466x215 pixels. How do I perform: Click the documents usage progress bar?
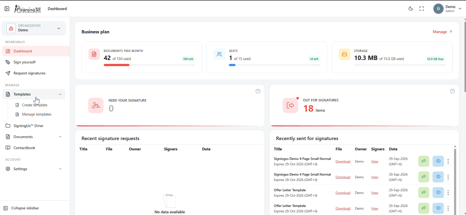pyautogui.click(x=149, y=65)
